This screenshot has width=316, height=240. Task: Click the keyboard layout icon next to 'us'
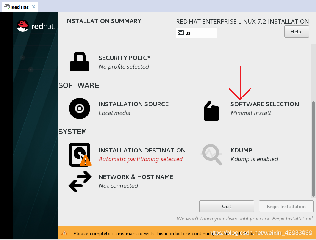[181, 33]
